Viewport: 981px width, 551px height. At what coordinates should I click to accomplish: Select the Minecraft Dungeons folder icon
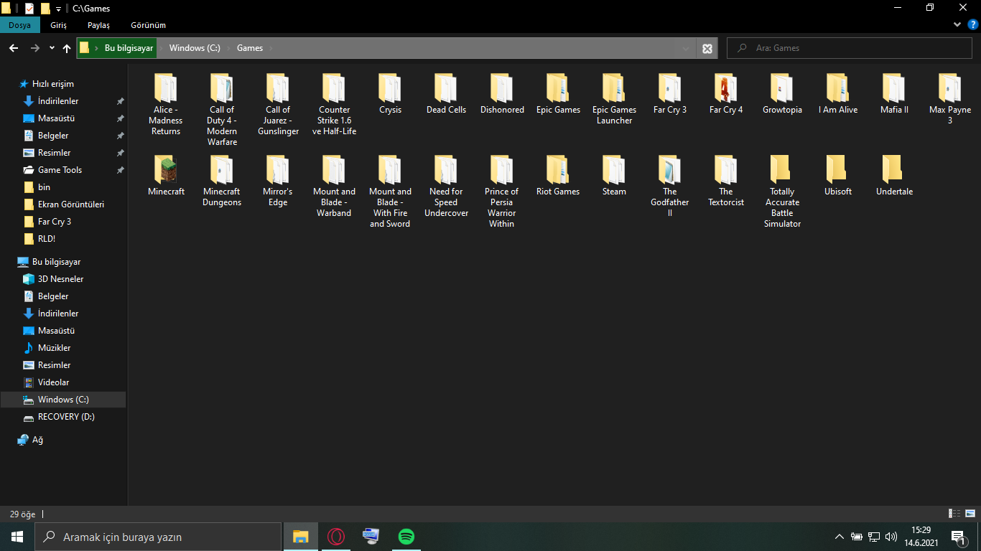click(x=222, y=169)
